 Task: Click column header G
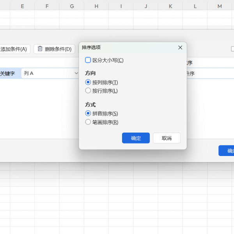point(72,6)
